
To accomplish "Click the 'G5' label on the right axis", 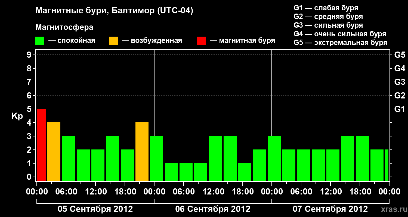I will (x=400, y=55).
